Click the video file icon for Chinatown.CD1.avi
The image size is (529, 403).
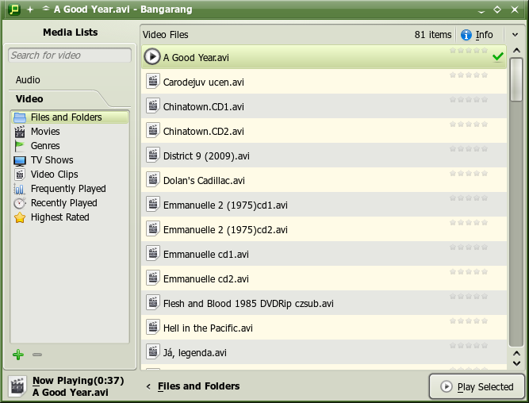(x=153, y=106)
